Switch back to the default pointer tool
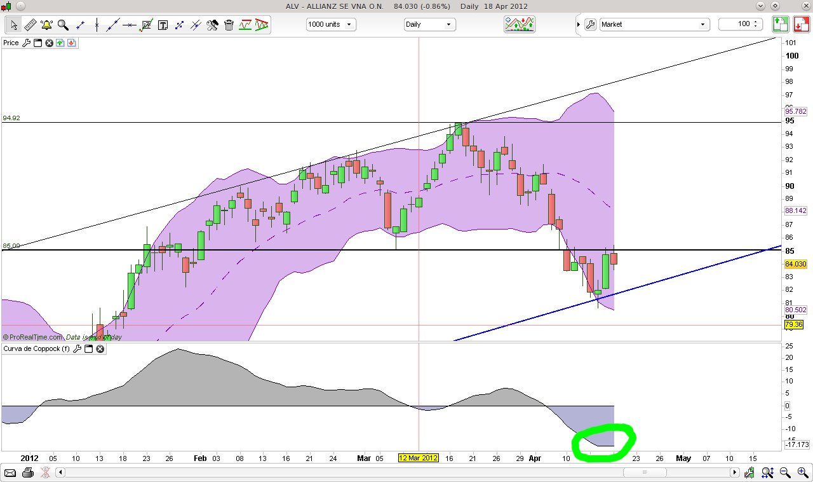The height and width of the screenshot is (482, 813). point(13,25)
